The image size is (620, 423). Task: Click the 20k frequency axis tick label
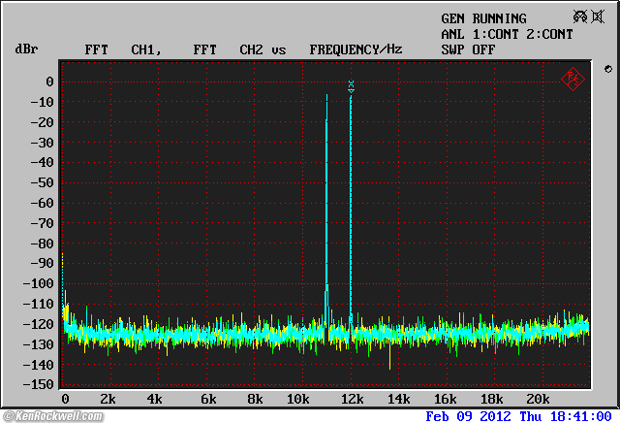(x=538, y=399)
